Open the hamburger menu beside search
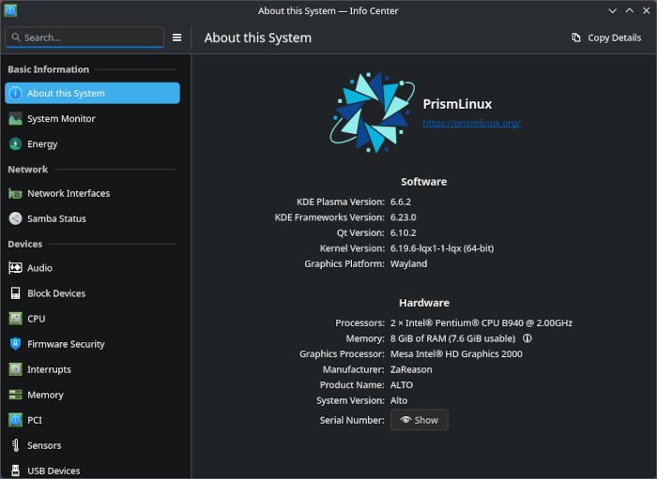This screenshot has height=479, width=657. point(176,37)
